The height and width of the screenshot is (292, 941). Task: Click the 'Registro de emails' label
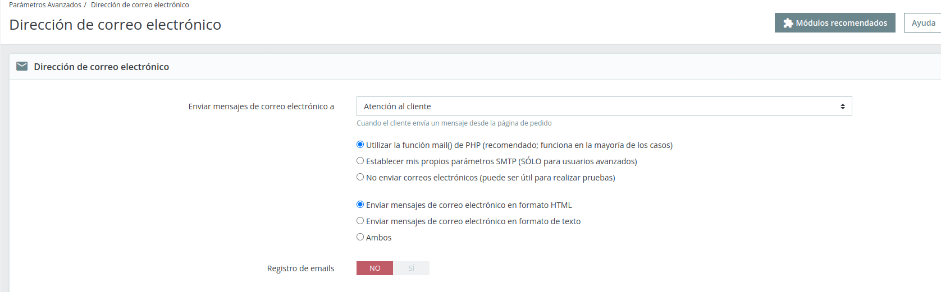coord(300,268)
